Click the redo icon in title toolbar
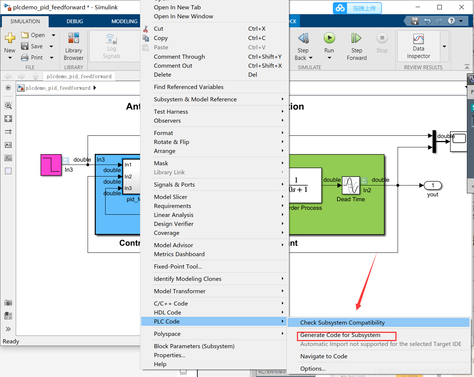This screenshot has height=377, width=474. [x=439, y=21]
